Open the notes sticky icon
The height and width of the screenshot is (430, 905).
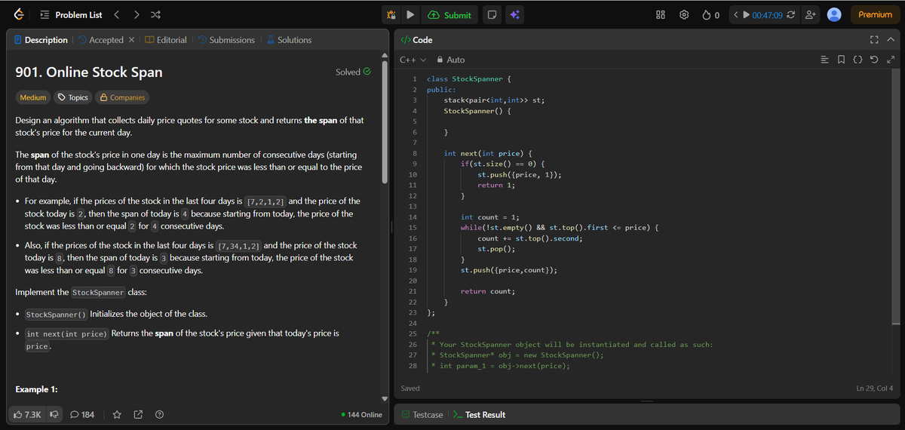492,15
